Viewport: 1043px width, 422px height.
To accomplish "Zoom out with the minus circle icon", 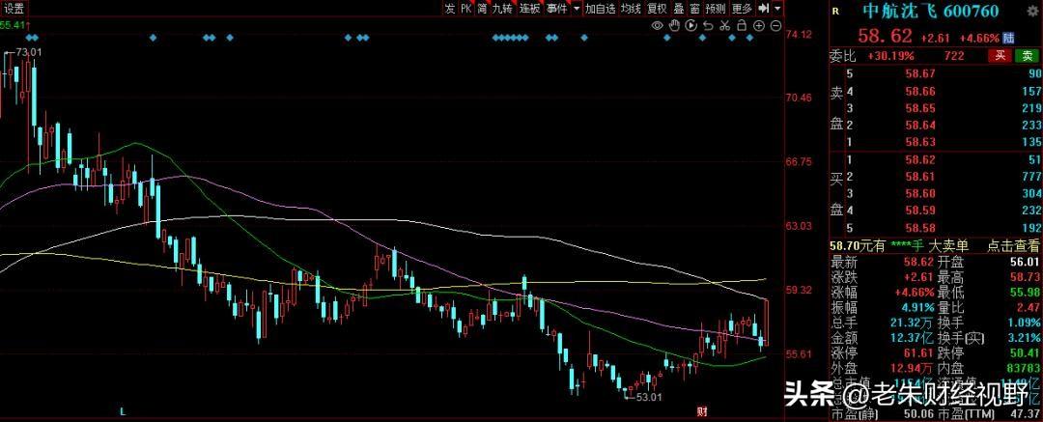I will tap(775, 26).
